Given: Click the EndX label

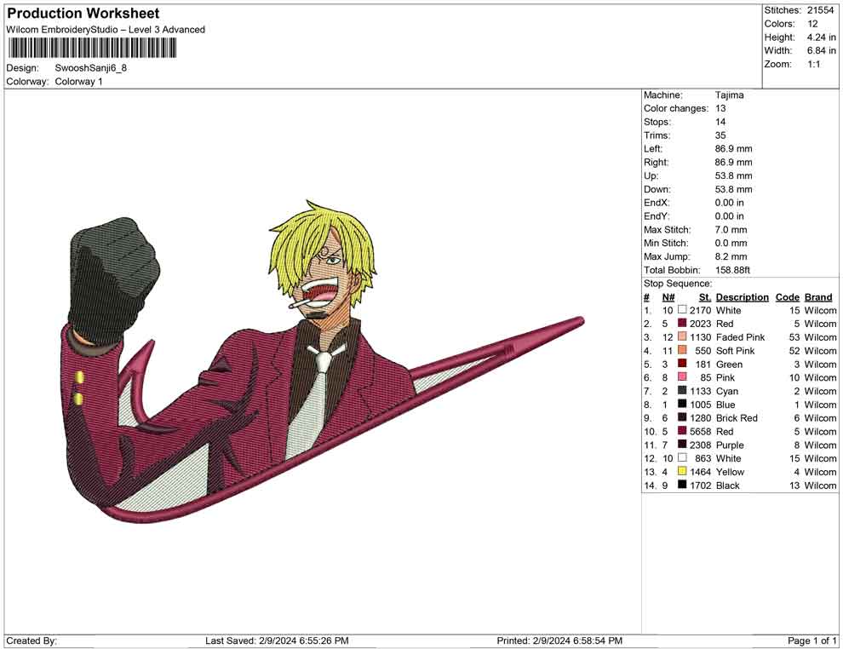Looking at the screenshot, I should coord(657,203).
